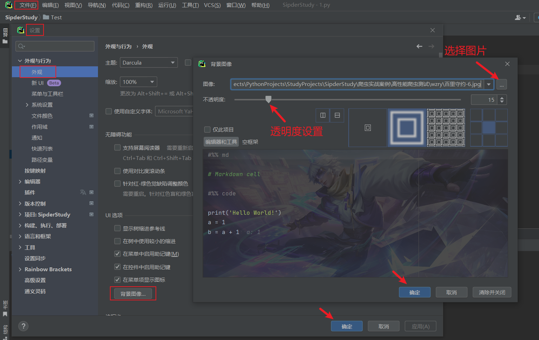Toggle the 仅此项目 checkbox
The height and width of the screenshot is (340, 539).
click(x=208, y=129)
